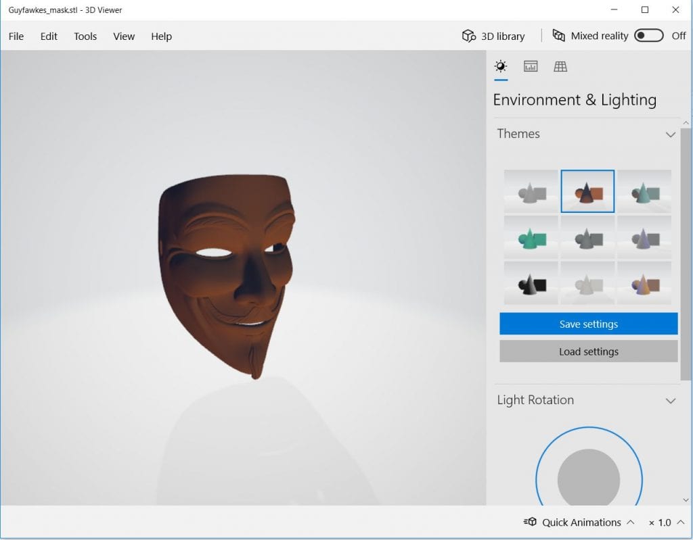Open the Stats & Shading panel icon

click(531, 66)
